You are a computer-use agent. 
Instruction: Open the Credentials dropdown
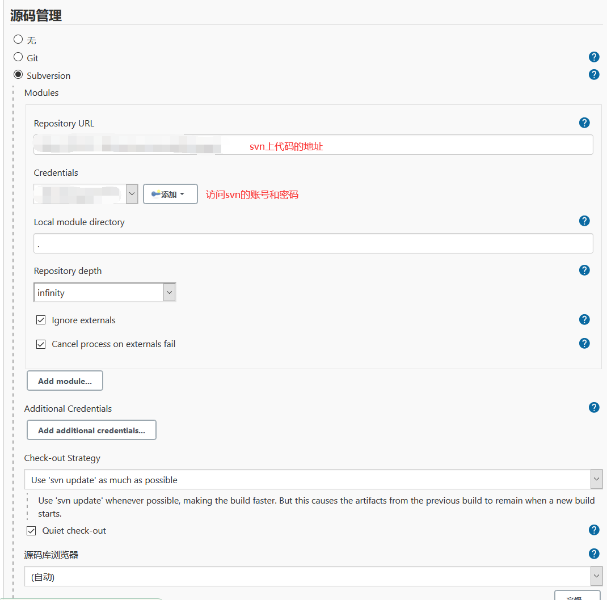tap(86, 194)
